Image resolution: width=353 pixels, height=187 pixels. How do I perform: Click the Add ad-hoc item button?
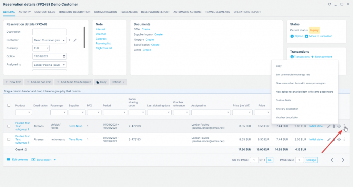(39, 82)
